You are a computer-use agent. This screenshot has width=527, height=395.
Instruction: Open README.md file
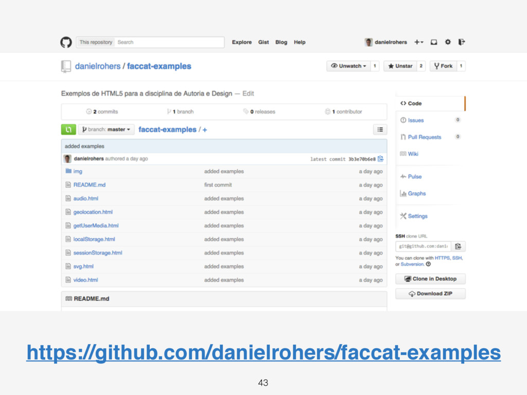tap(90, 185)
